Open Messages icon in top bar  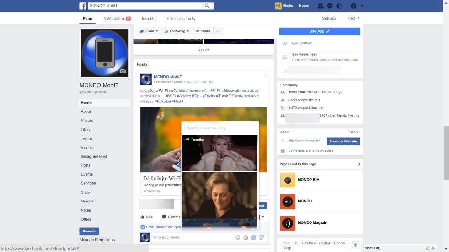(x=330, y=6)
